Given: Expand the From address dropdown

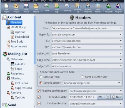Looking at the screenshot, I should coord(121,28).
